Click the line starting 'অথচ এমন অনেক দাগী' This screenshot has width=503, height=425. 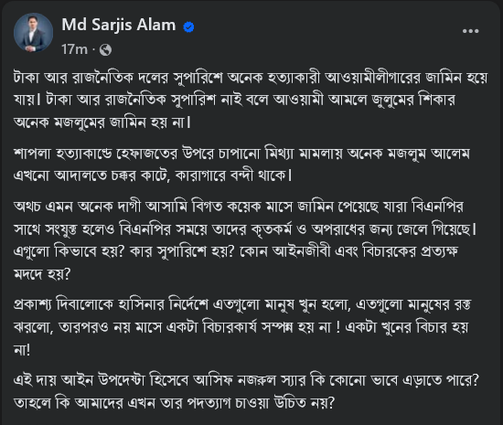point(239,207)
